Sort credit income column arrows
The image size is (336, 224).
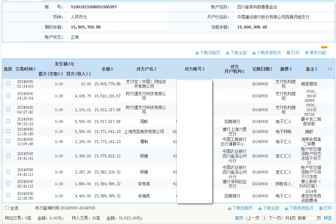(90, 74)
